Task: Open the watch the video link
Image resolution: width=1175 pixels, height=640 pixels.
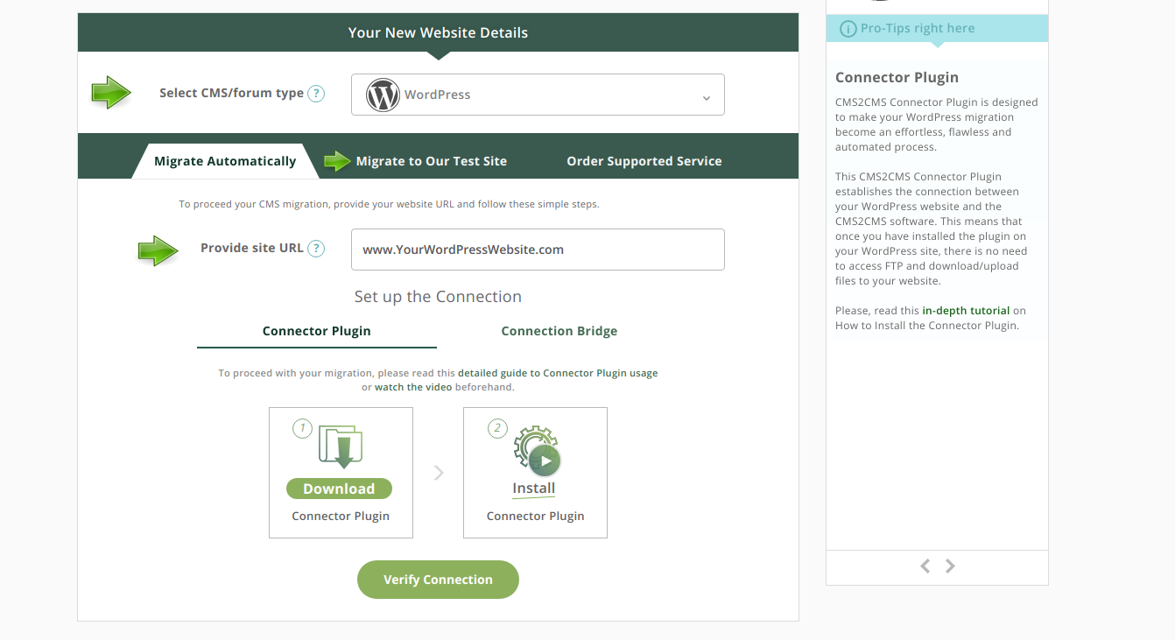Action: pos(413,387)
